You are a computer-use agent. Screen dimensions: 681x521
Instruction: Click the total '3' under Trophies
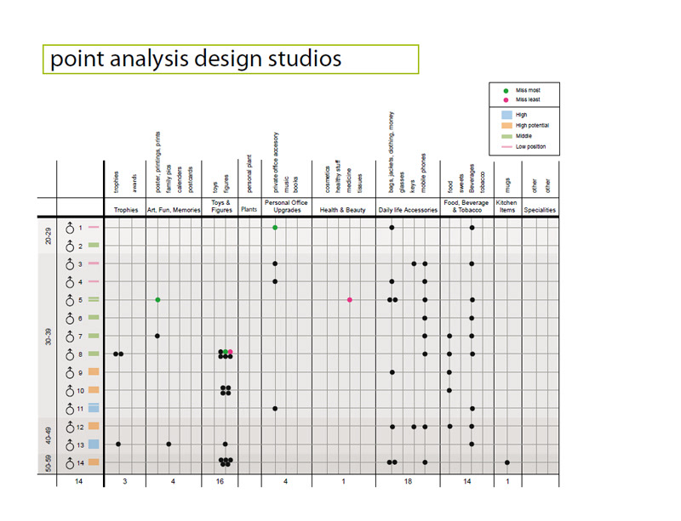click(124, 482)
